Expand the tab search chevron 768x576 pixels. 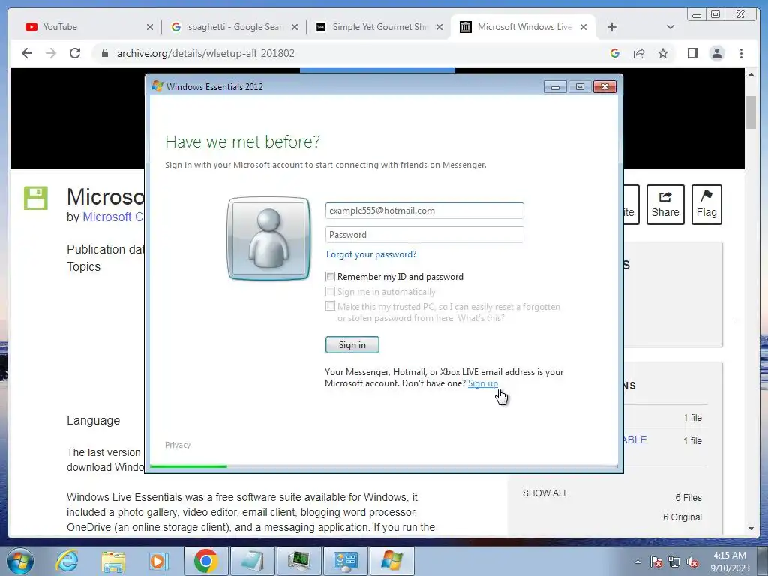click(670, 27)
